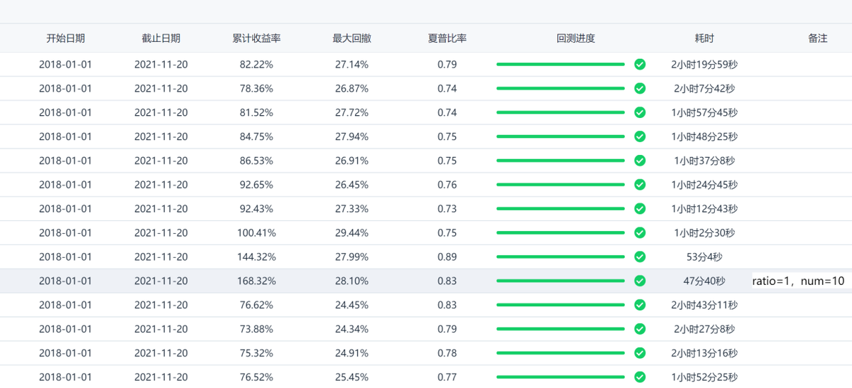Click the 备注 column header
This screenshot has width=852, height=388.
tap(817, 38)
